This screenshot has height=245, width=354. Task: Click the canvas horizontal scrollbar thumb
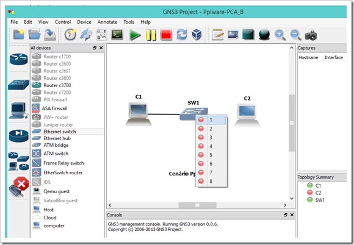(x=198, y=205)
